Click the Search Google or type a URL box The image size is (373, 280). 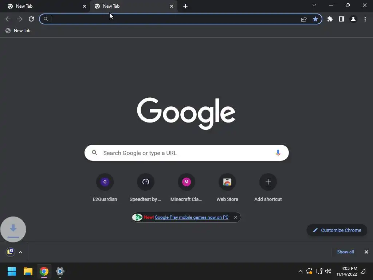(186, 153)
